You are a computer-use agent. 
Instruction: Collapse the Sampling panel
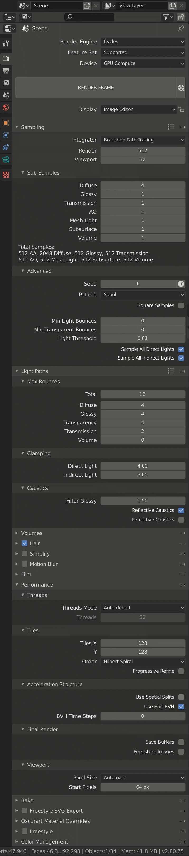pos(17,127)
